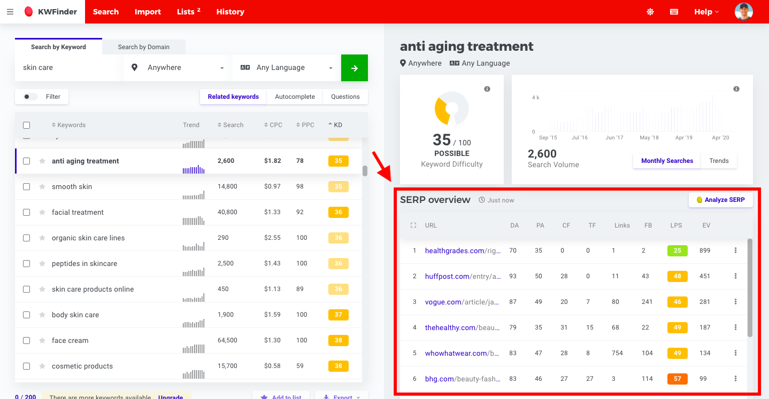Click the green search arrow button

[355, 68]
